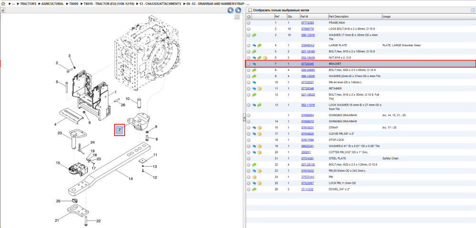Viewport: 476px width, 228px height.
Task: Open part number 87720345 link
Action: pyautogui.click(x=307, y=64)
